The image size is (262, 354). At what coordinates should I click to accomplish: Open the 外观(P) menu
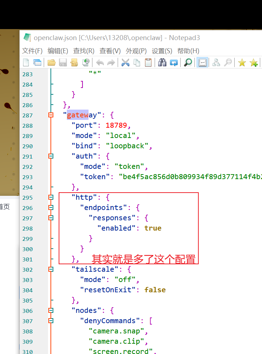(136, 51)
